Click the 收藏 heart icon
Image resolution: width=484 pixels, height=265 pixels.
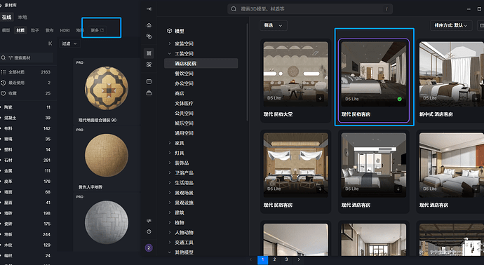[4, 93]
